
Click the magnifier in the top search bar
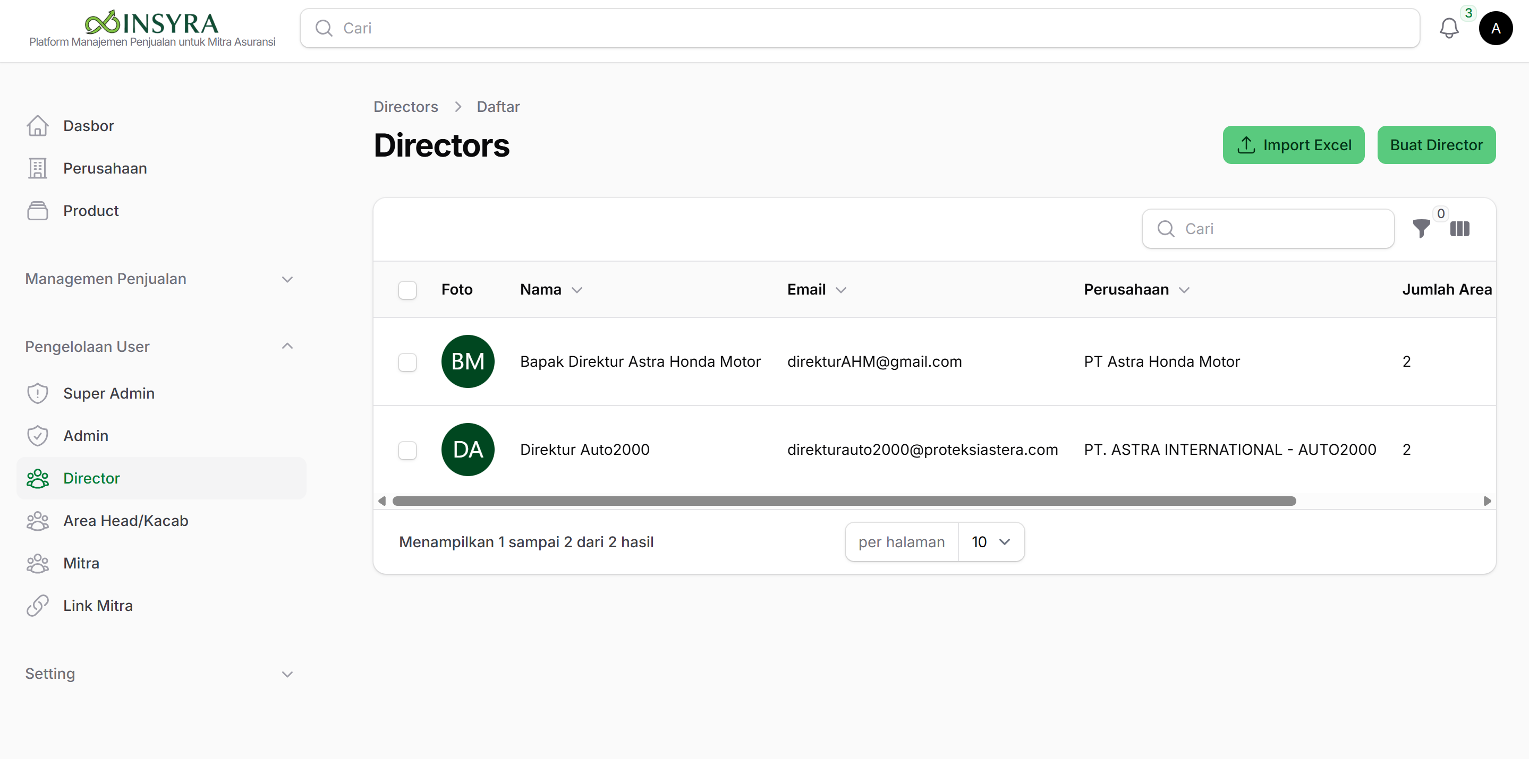[x=324, y=28]
